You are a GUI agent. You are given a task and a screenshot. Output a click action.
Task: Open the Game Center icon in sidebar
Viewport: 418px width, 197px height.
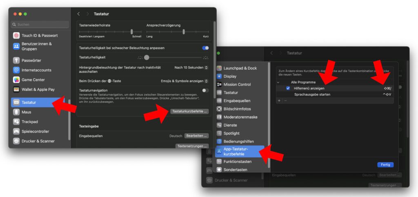pyautogui.click(x=16, y=80)
